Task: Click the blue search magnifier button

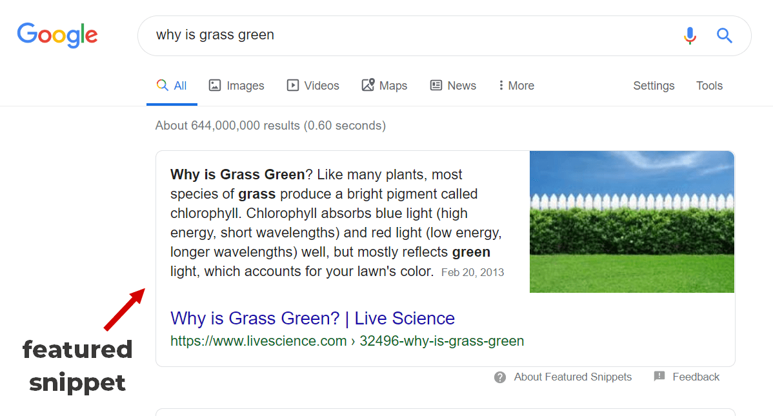Action: pos(724,35)
